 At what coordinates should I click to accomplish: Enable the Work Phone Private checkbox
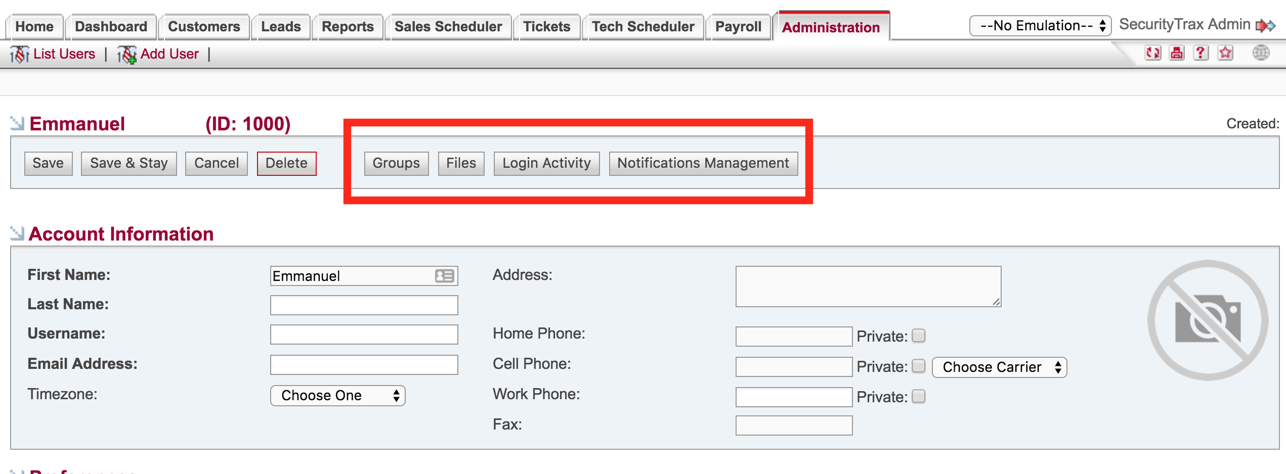pyautogui.click(x=919, y=397)
